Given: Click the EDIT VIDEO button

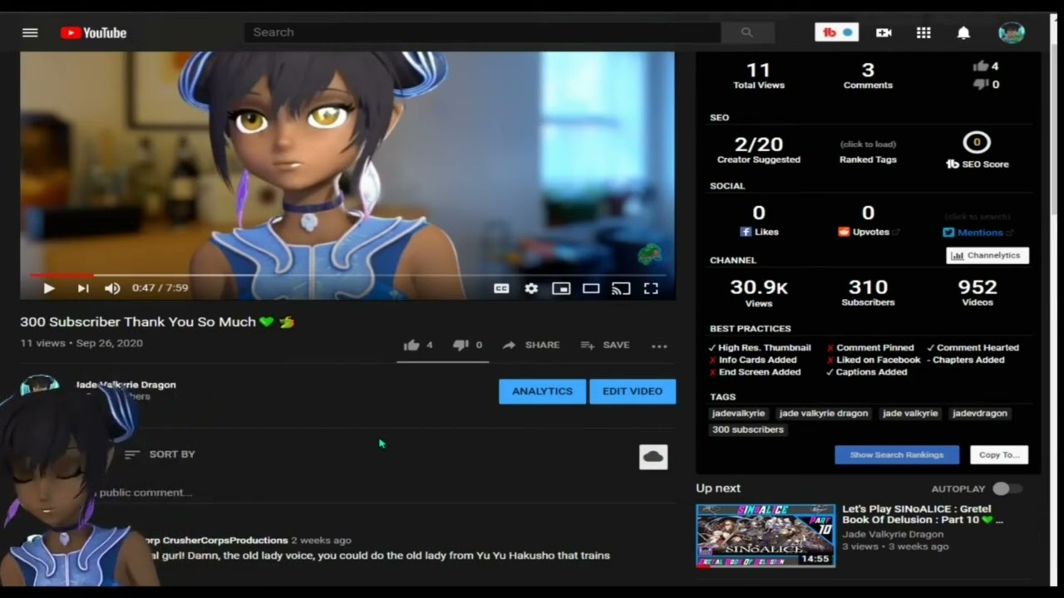Looking at the screenshot, I should (x=633, y=391).
